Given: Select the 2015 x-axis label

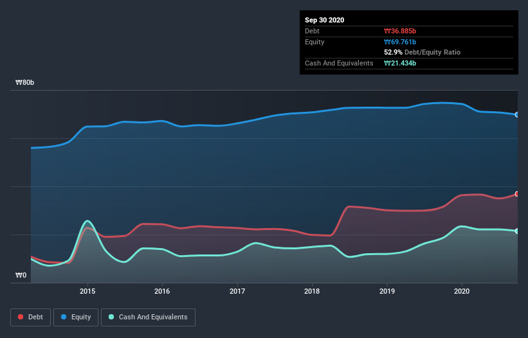Looking at the screenshot, I should (87, 291).
